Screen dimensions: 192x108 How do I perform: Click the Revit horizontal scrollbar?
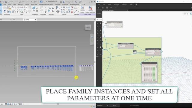pyautogui.click(x=58, y=104)
